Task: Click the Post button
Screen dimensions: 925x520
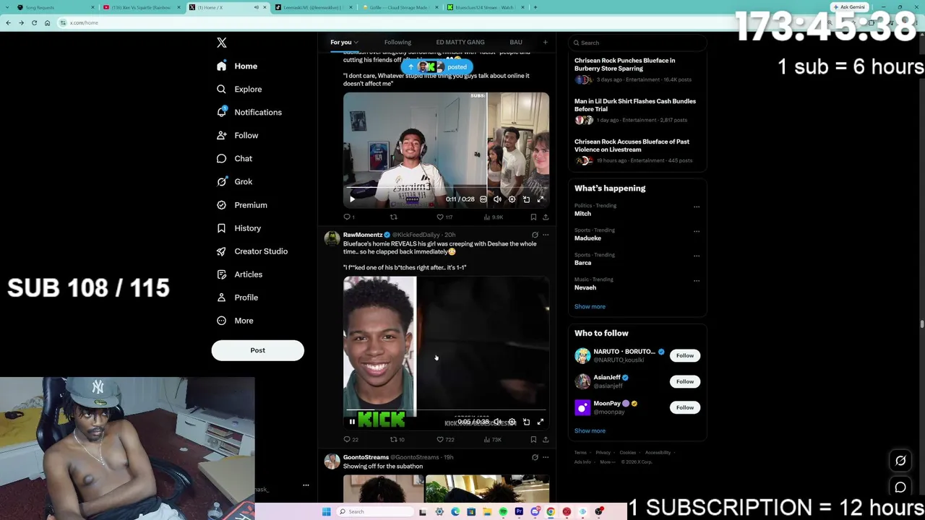Action: coord(258,350)
